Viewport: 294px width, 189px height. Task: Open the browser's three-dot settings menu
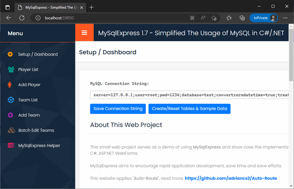[x=285, y=18]
